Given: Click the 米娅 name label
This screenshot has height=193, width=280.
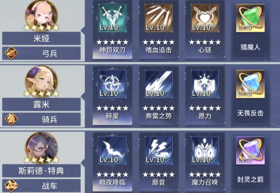Looking at the screenshot, I should [41, 38].
